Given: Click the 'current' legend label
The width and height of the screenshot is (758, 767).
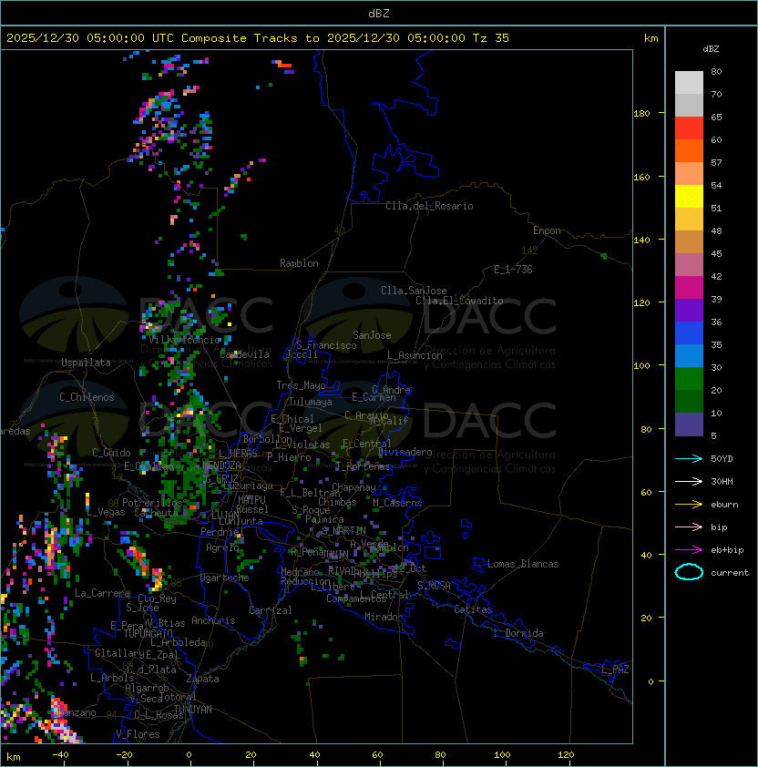Looking at the screenshot, I should point(730,572).
